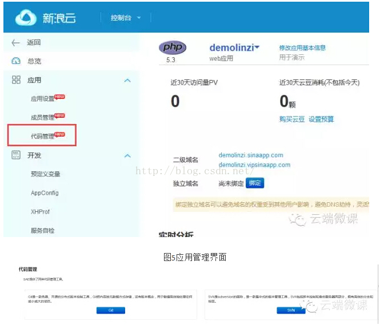Collapse the 开发 section chevron
The width and height of the screenshot is (380, 329).
(x=127, y=155)
